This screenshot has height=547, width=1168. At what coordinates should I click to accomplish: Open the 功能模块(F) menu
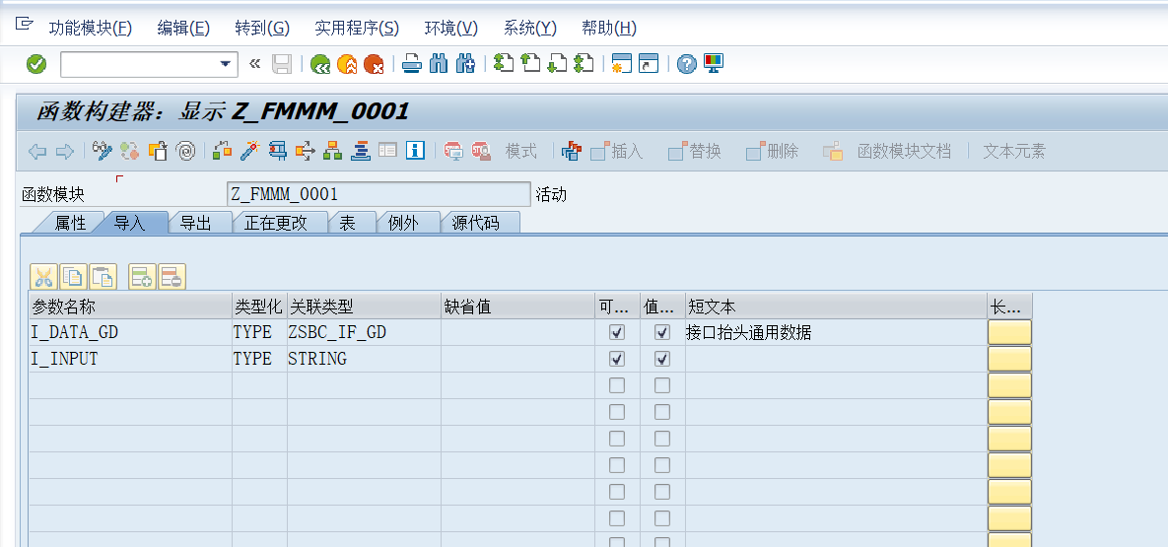(90, 29)
